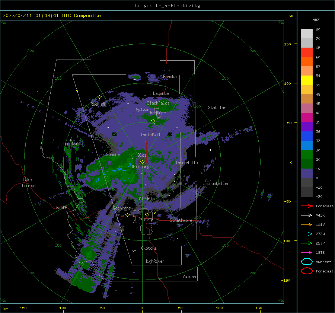Click the Sylvan label
Screen dimensions: 335x313
pos(143,110)
